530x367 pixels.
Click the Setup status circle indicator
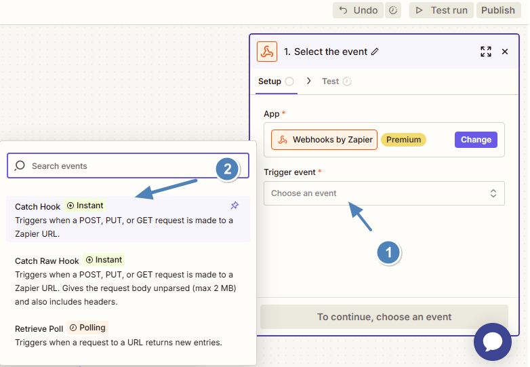(289, 81)
